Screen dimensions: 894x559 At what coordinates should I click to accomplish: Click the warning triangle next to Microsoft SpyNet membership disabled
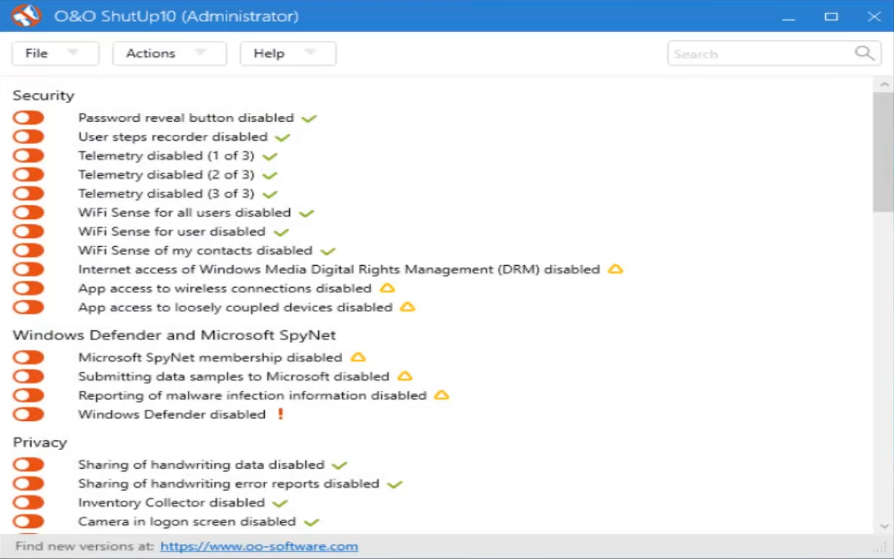point(358,357)
